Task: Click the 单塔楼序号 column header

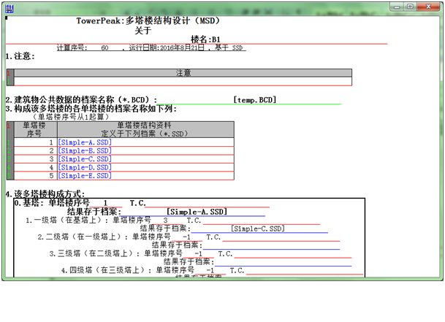Action: pos(34,130)
